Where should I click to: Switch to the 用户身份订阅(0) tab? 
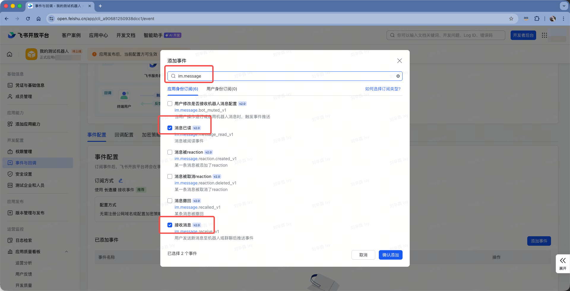point(221,89)
